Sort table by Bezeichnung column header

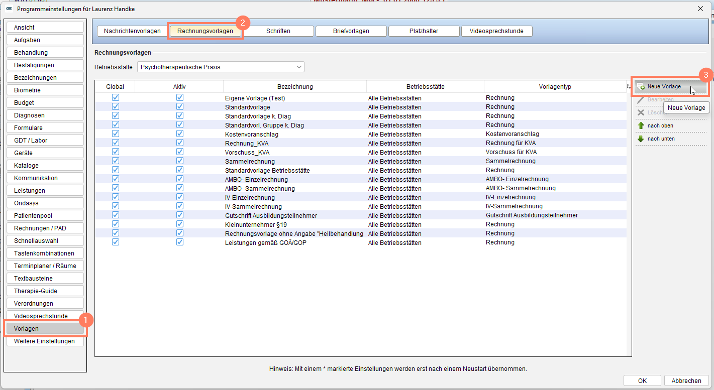295,87
